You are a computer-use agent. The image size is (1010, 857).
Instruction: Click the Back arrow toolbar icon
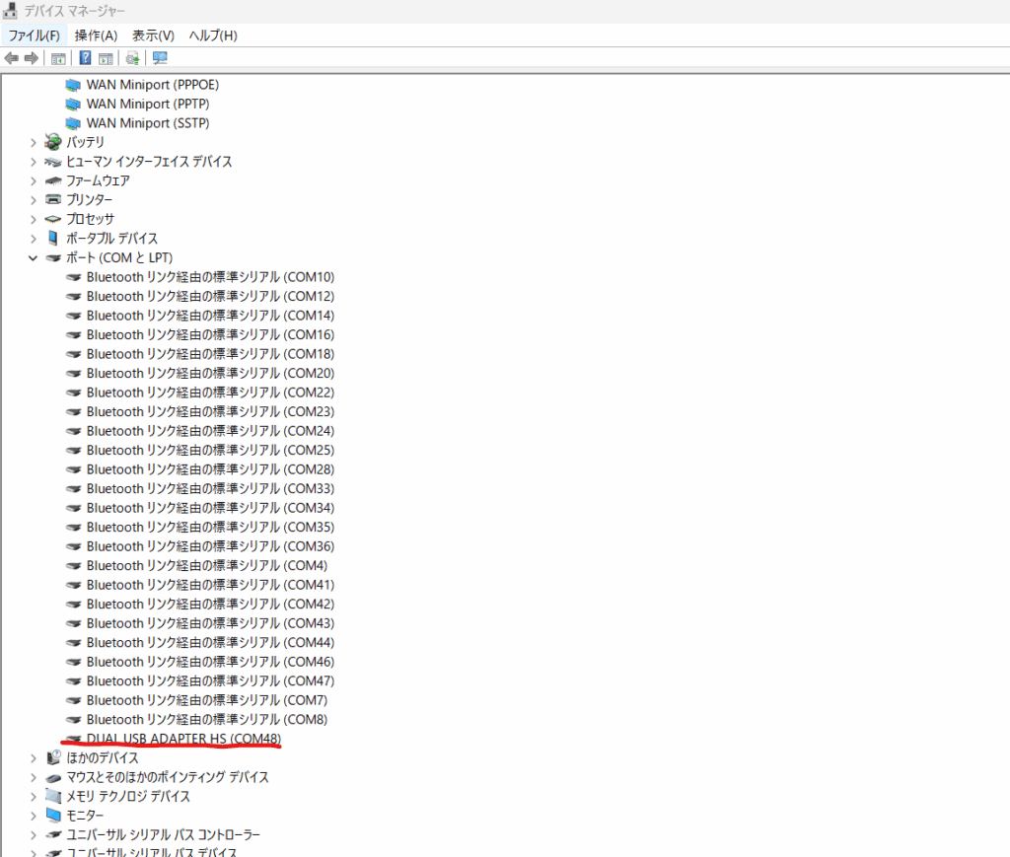pos(12,58)
